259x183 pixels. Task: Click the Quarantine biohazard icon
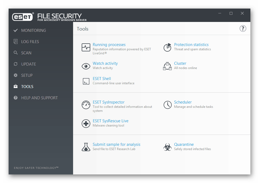click(x=167, y=147)
